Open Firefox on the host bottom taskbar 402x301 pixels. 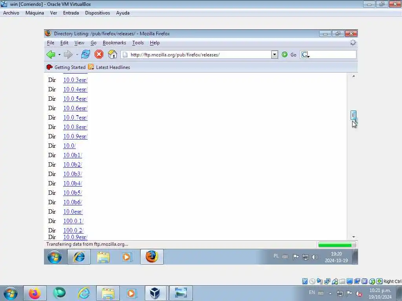(35, 293)
